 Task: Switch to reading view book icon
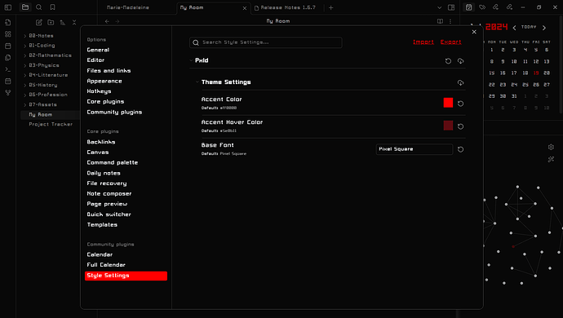[x=440, y=21]
